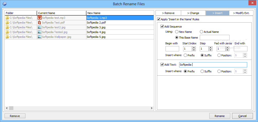This screenshot has width=258, height=122.
Task: Select the New Name radio option
Action: click(177, 32)
